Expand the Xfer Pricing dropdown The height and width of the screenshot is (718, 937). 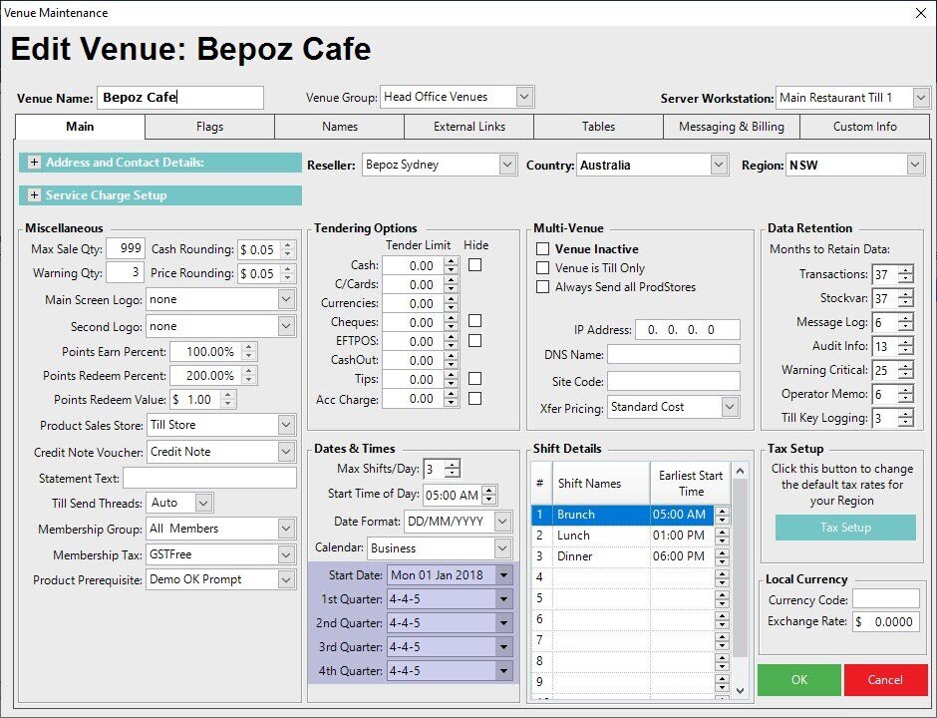[730, 407]
